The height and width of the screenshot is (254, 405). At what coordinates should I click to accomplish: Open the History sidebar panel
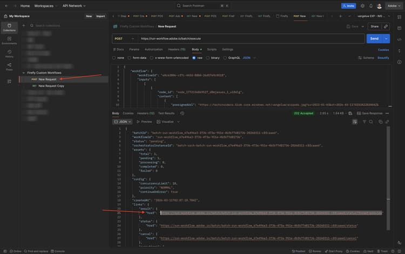click(9, 54)
